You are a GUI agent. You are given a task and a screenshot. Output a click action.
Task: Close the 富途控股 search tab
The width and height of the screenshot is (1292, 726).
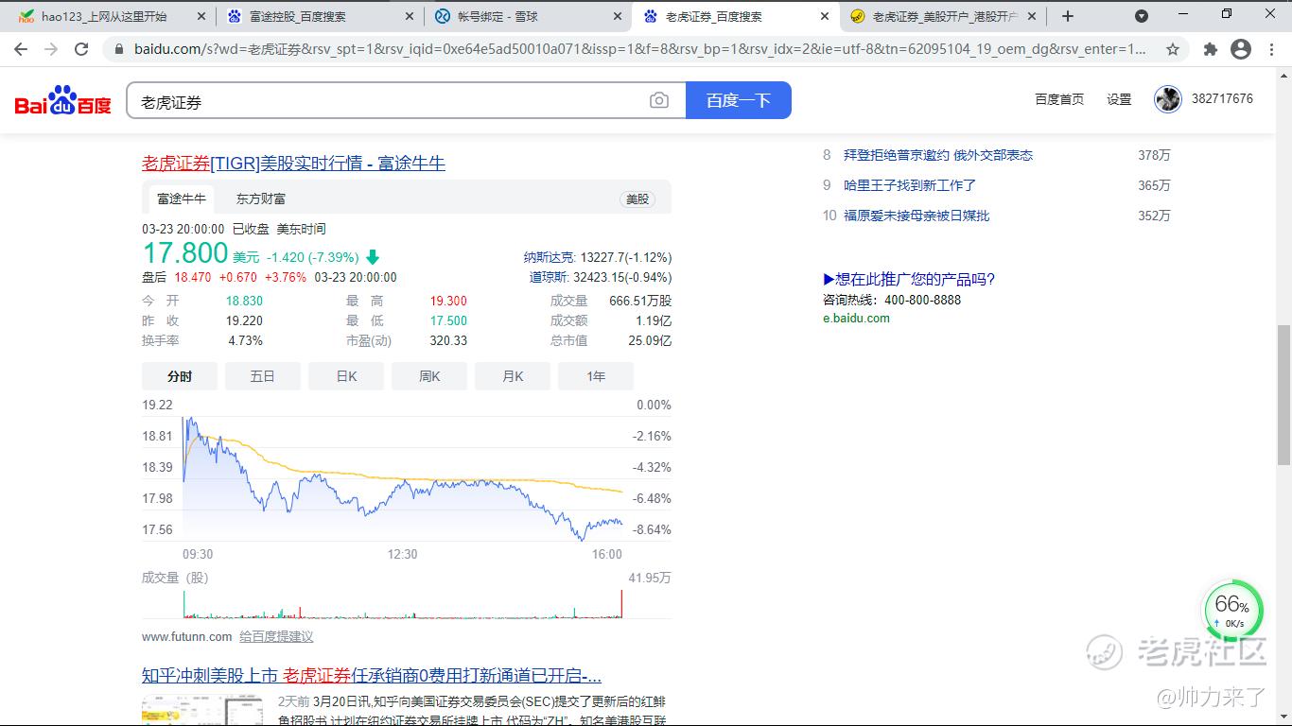coord(409,16)
